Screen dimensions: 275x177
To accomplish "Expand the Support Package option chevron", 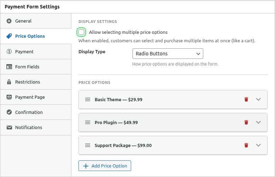I will point(258,145).
